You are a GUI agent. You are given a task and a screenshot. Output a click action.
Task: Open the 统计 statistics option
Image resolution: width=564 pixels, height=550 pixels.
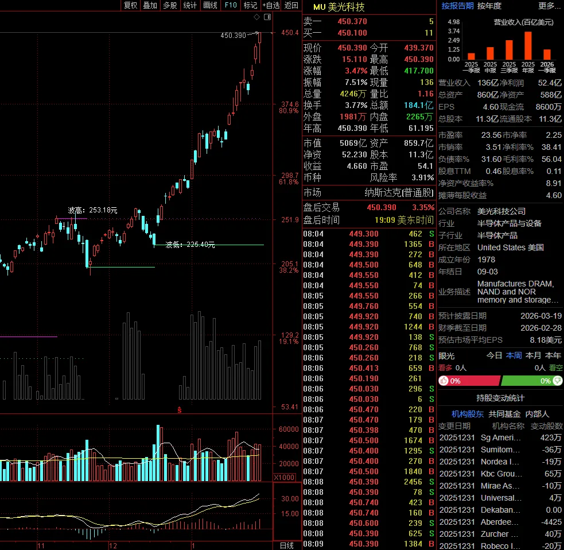pyautogui.click(x=190, y=5)
